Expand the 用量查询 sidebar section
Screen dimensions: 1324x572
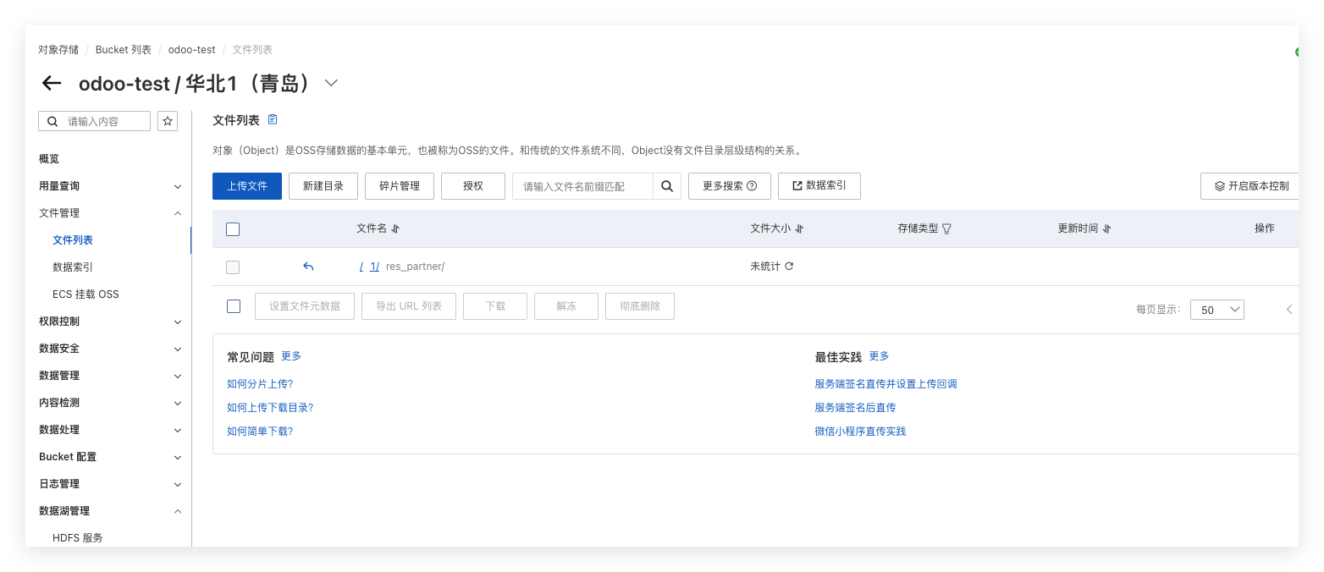click(177, 186)
